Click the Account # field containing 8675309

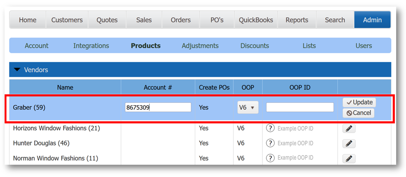[158, 107]
